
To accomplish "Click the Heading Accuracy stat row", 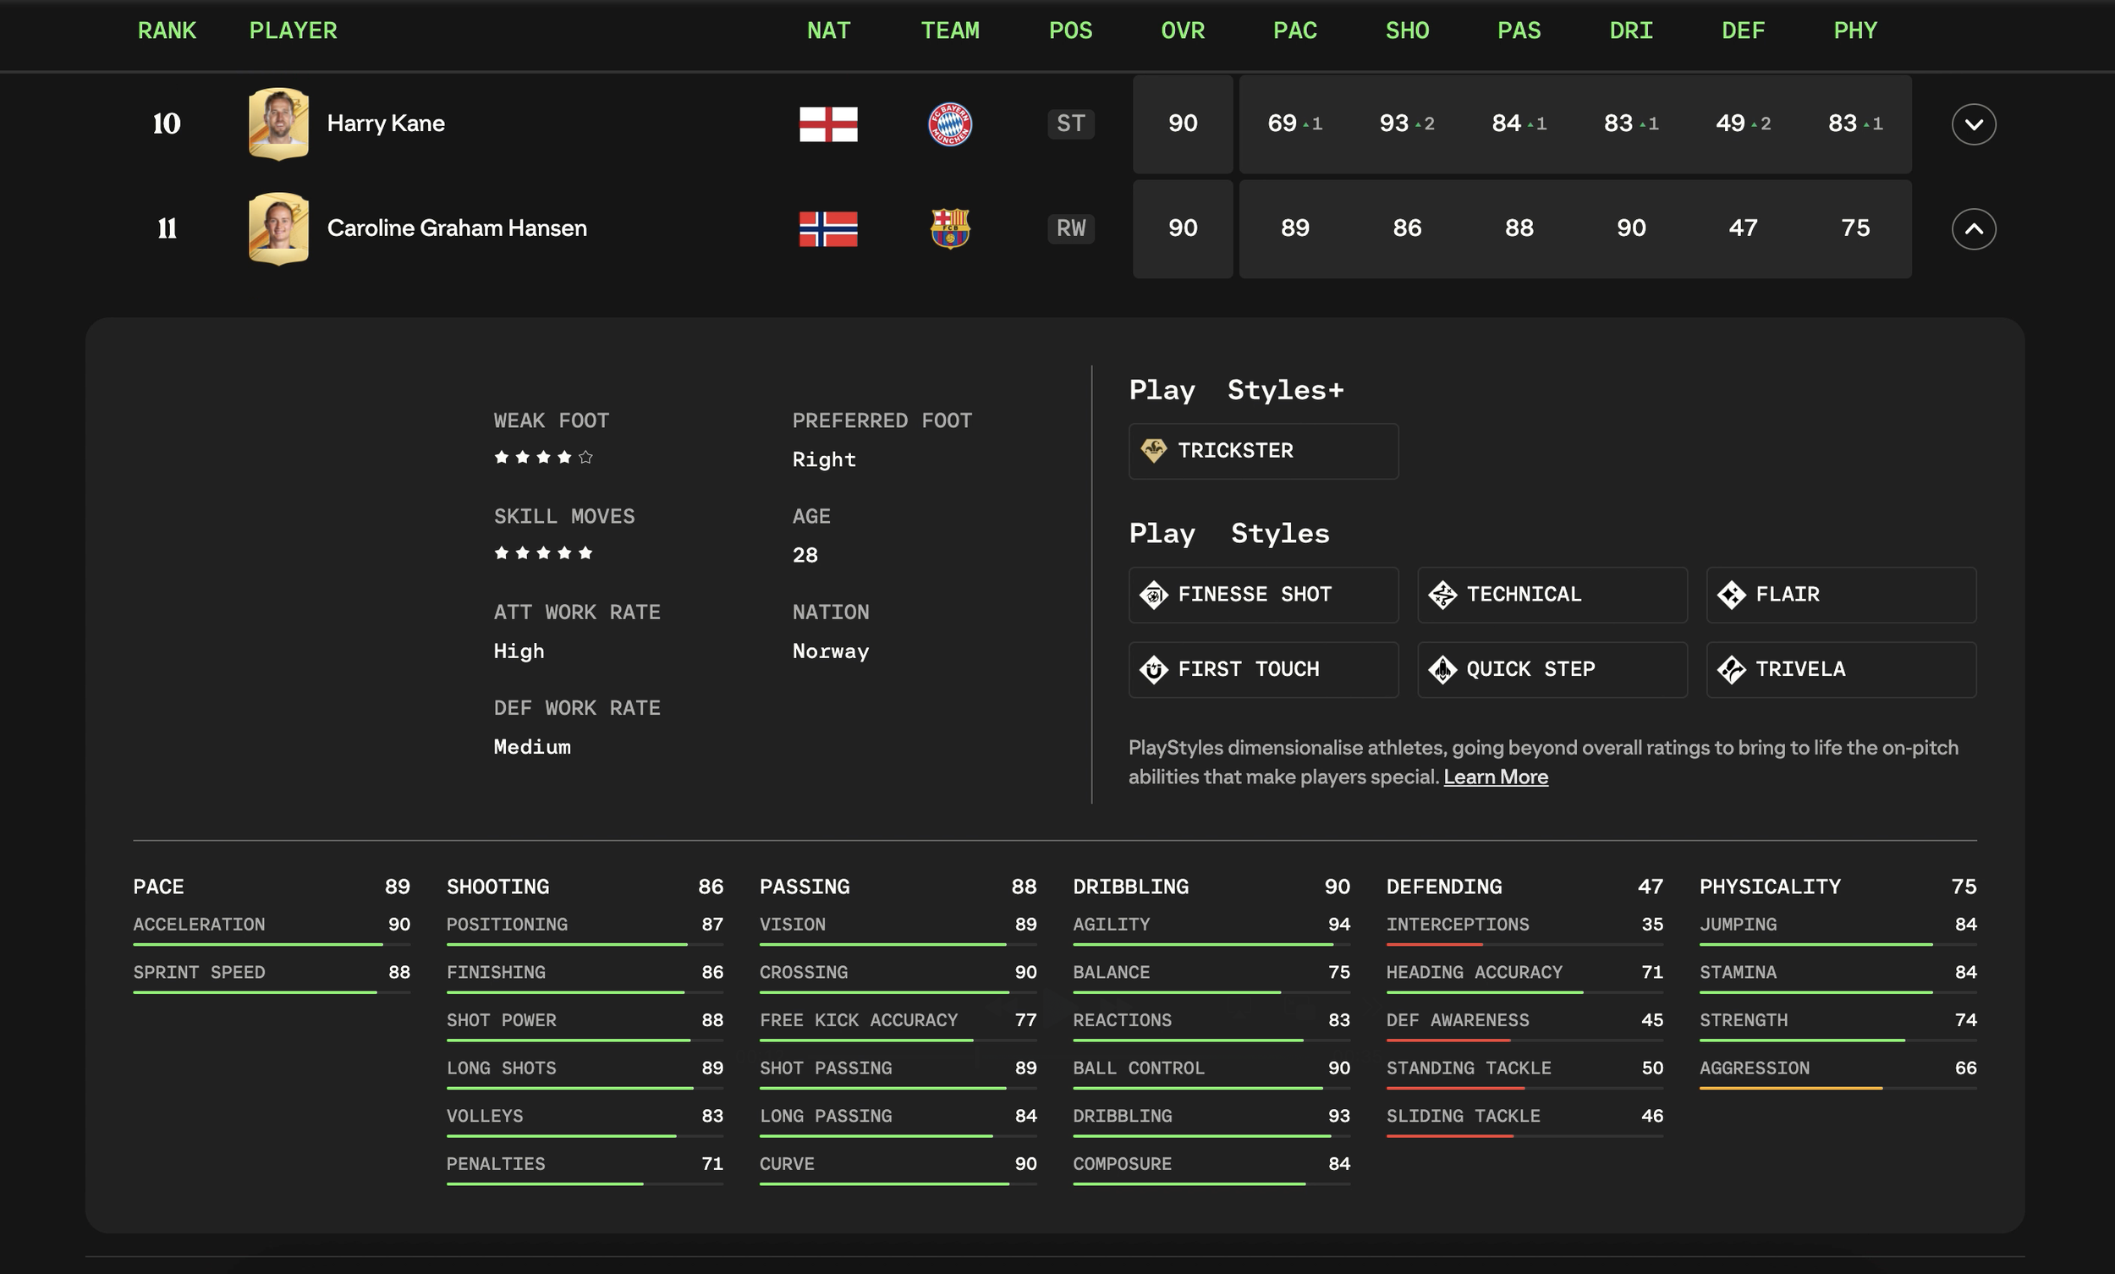I will tap(1524, 976).
